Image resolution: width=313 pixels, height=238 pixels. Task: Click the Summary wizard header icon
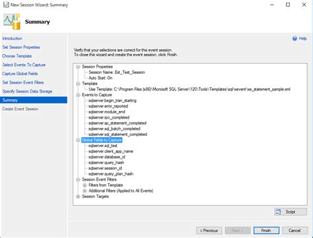(12, 22)
